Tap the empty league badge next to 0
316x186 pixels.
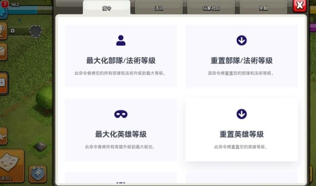click(35, 32)
